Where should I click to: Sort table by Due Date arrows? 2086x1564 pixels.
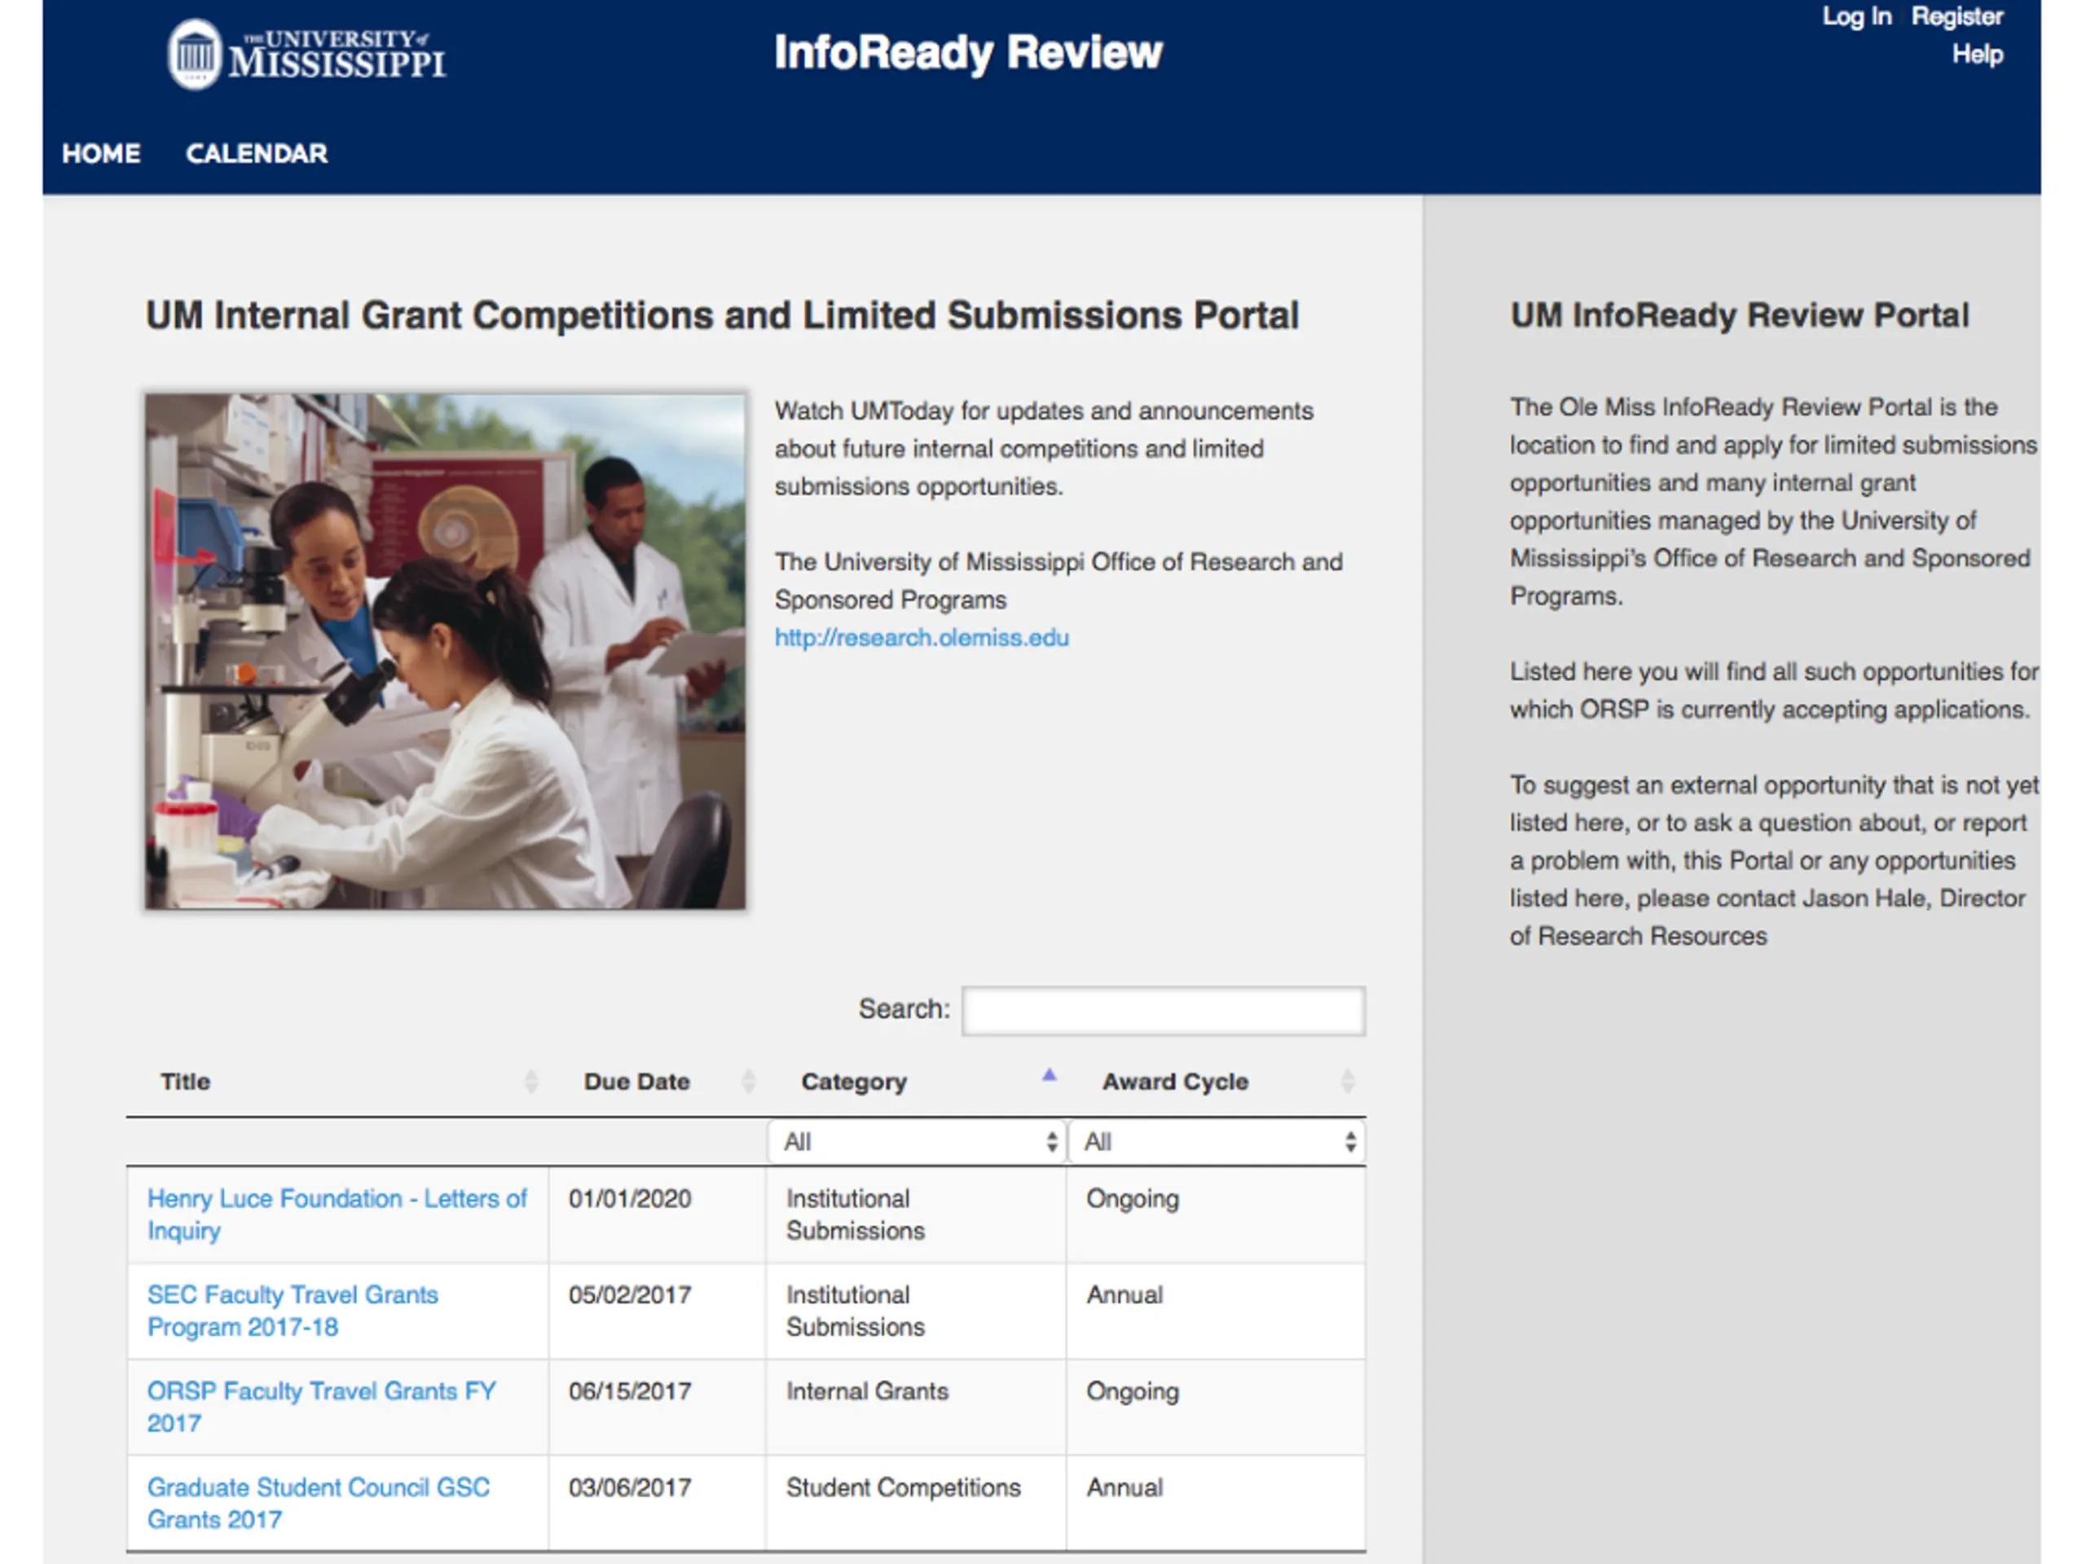[749, 1081]
